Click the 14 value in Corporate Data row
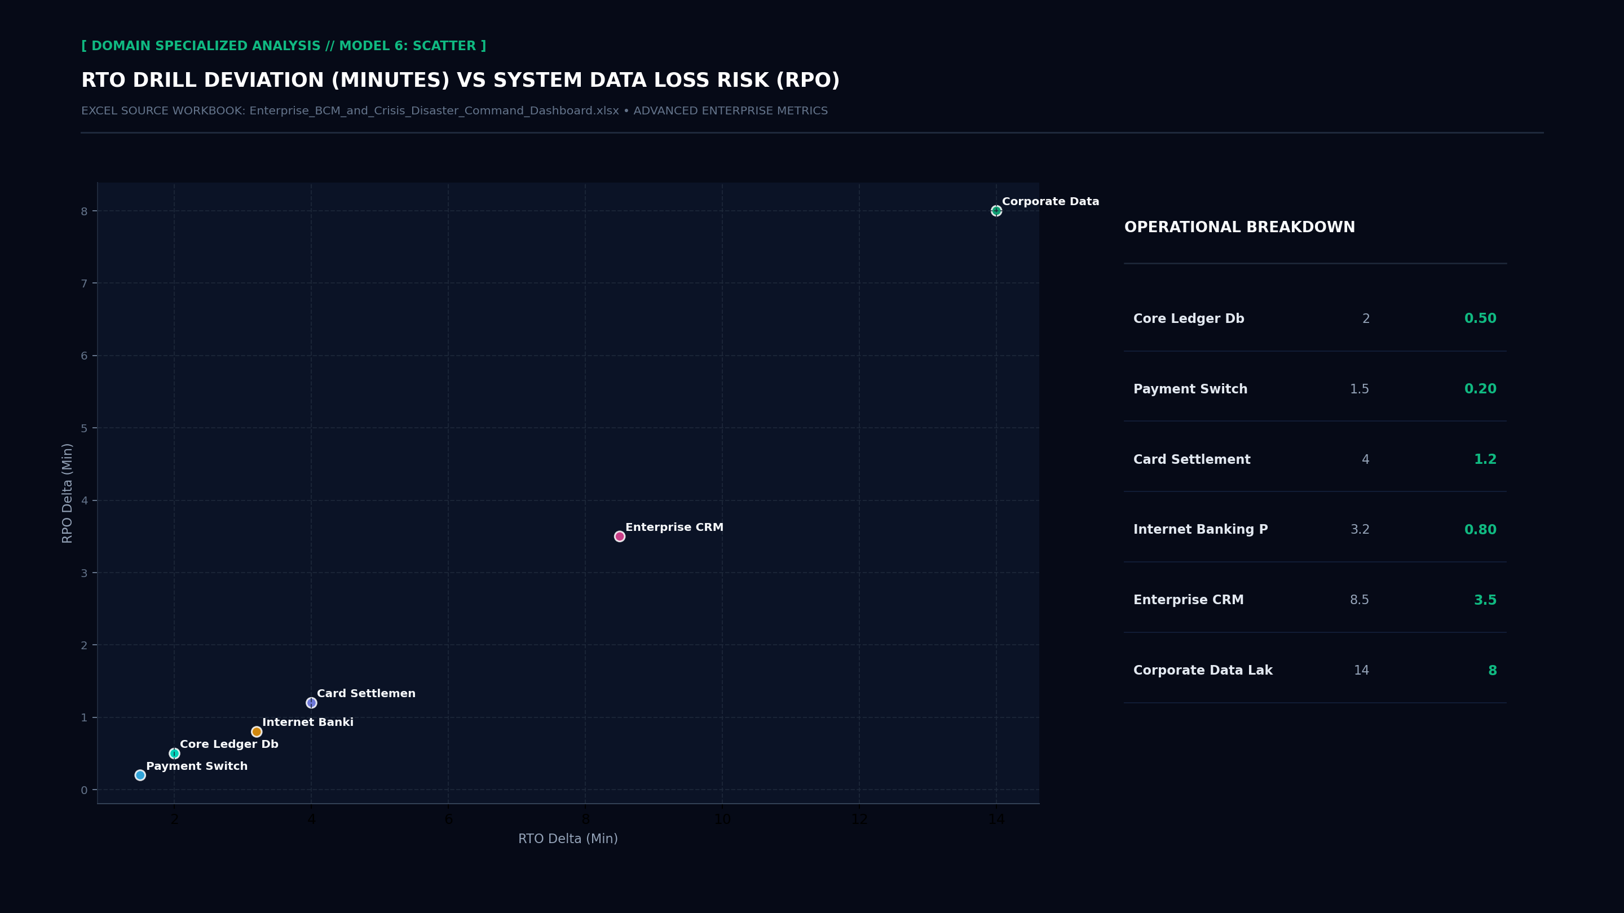The image size is (1624, 913). tap(1362, 671)
